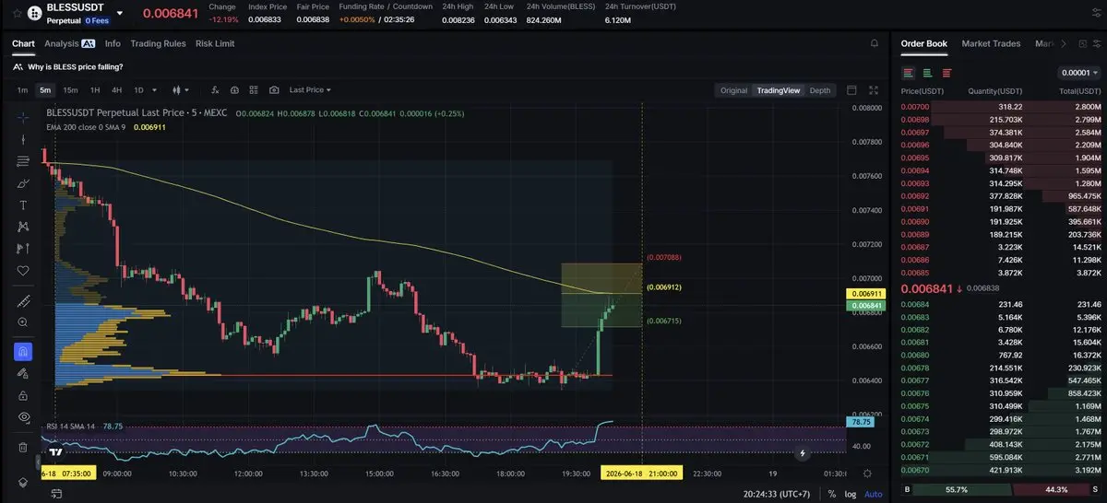Open the 0.00001 price precision dropdown
The height and width of the screenshot is (503, 1107).
click(1078, 73)
